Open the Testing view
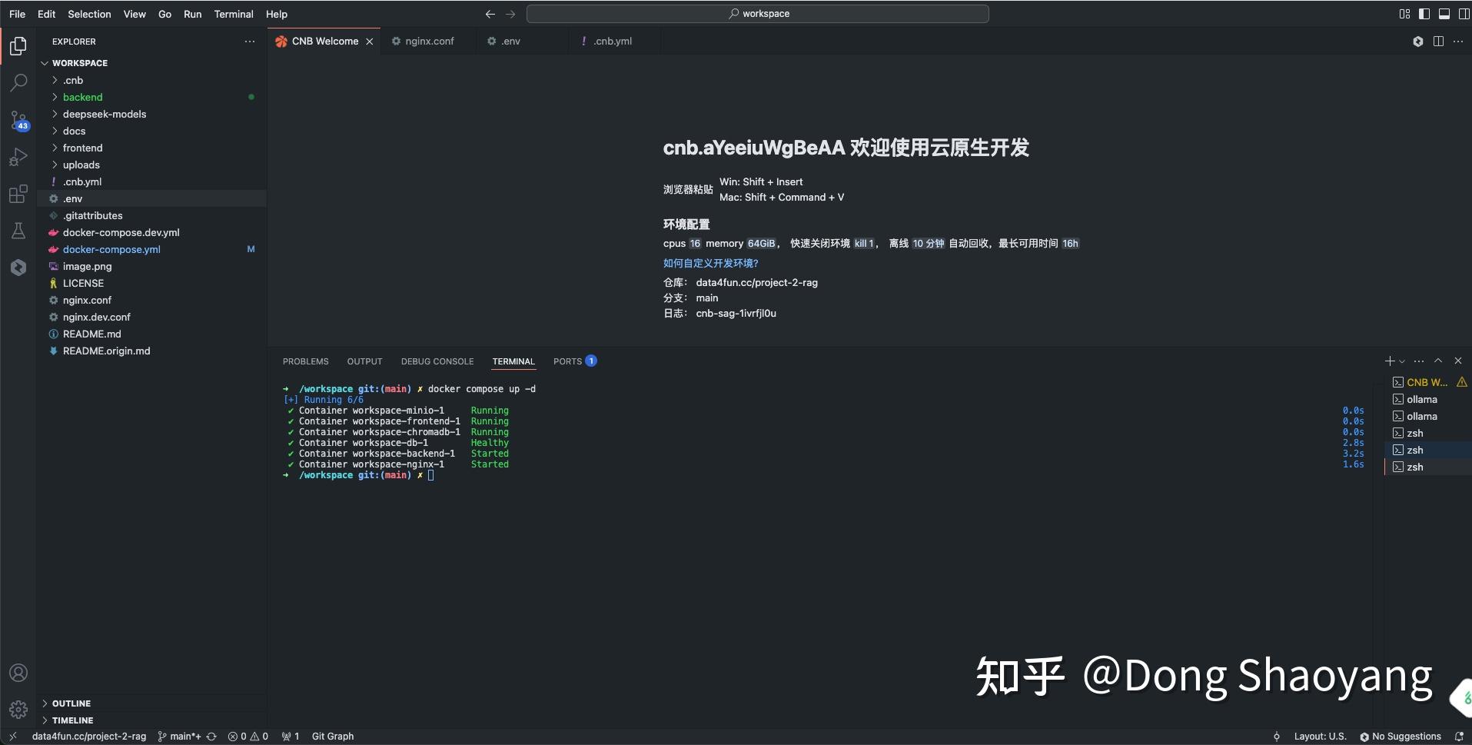This screenshot has height=745, width=1472. 18,231
